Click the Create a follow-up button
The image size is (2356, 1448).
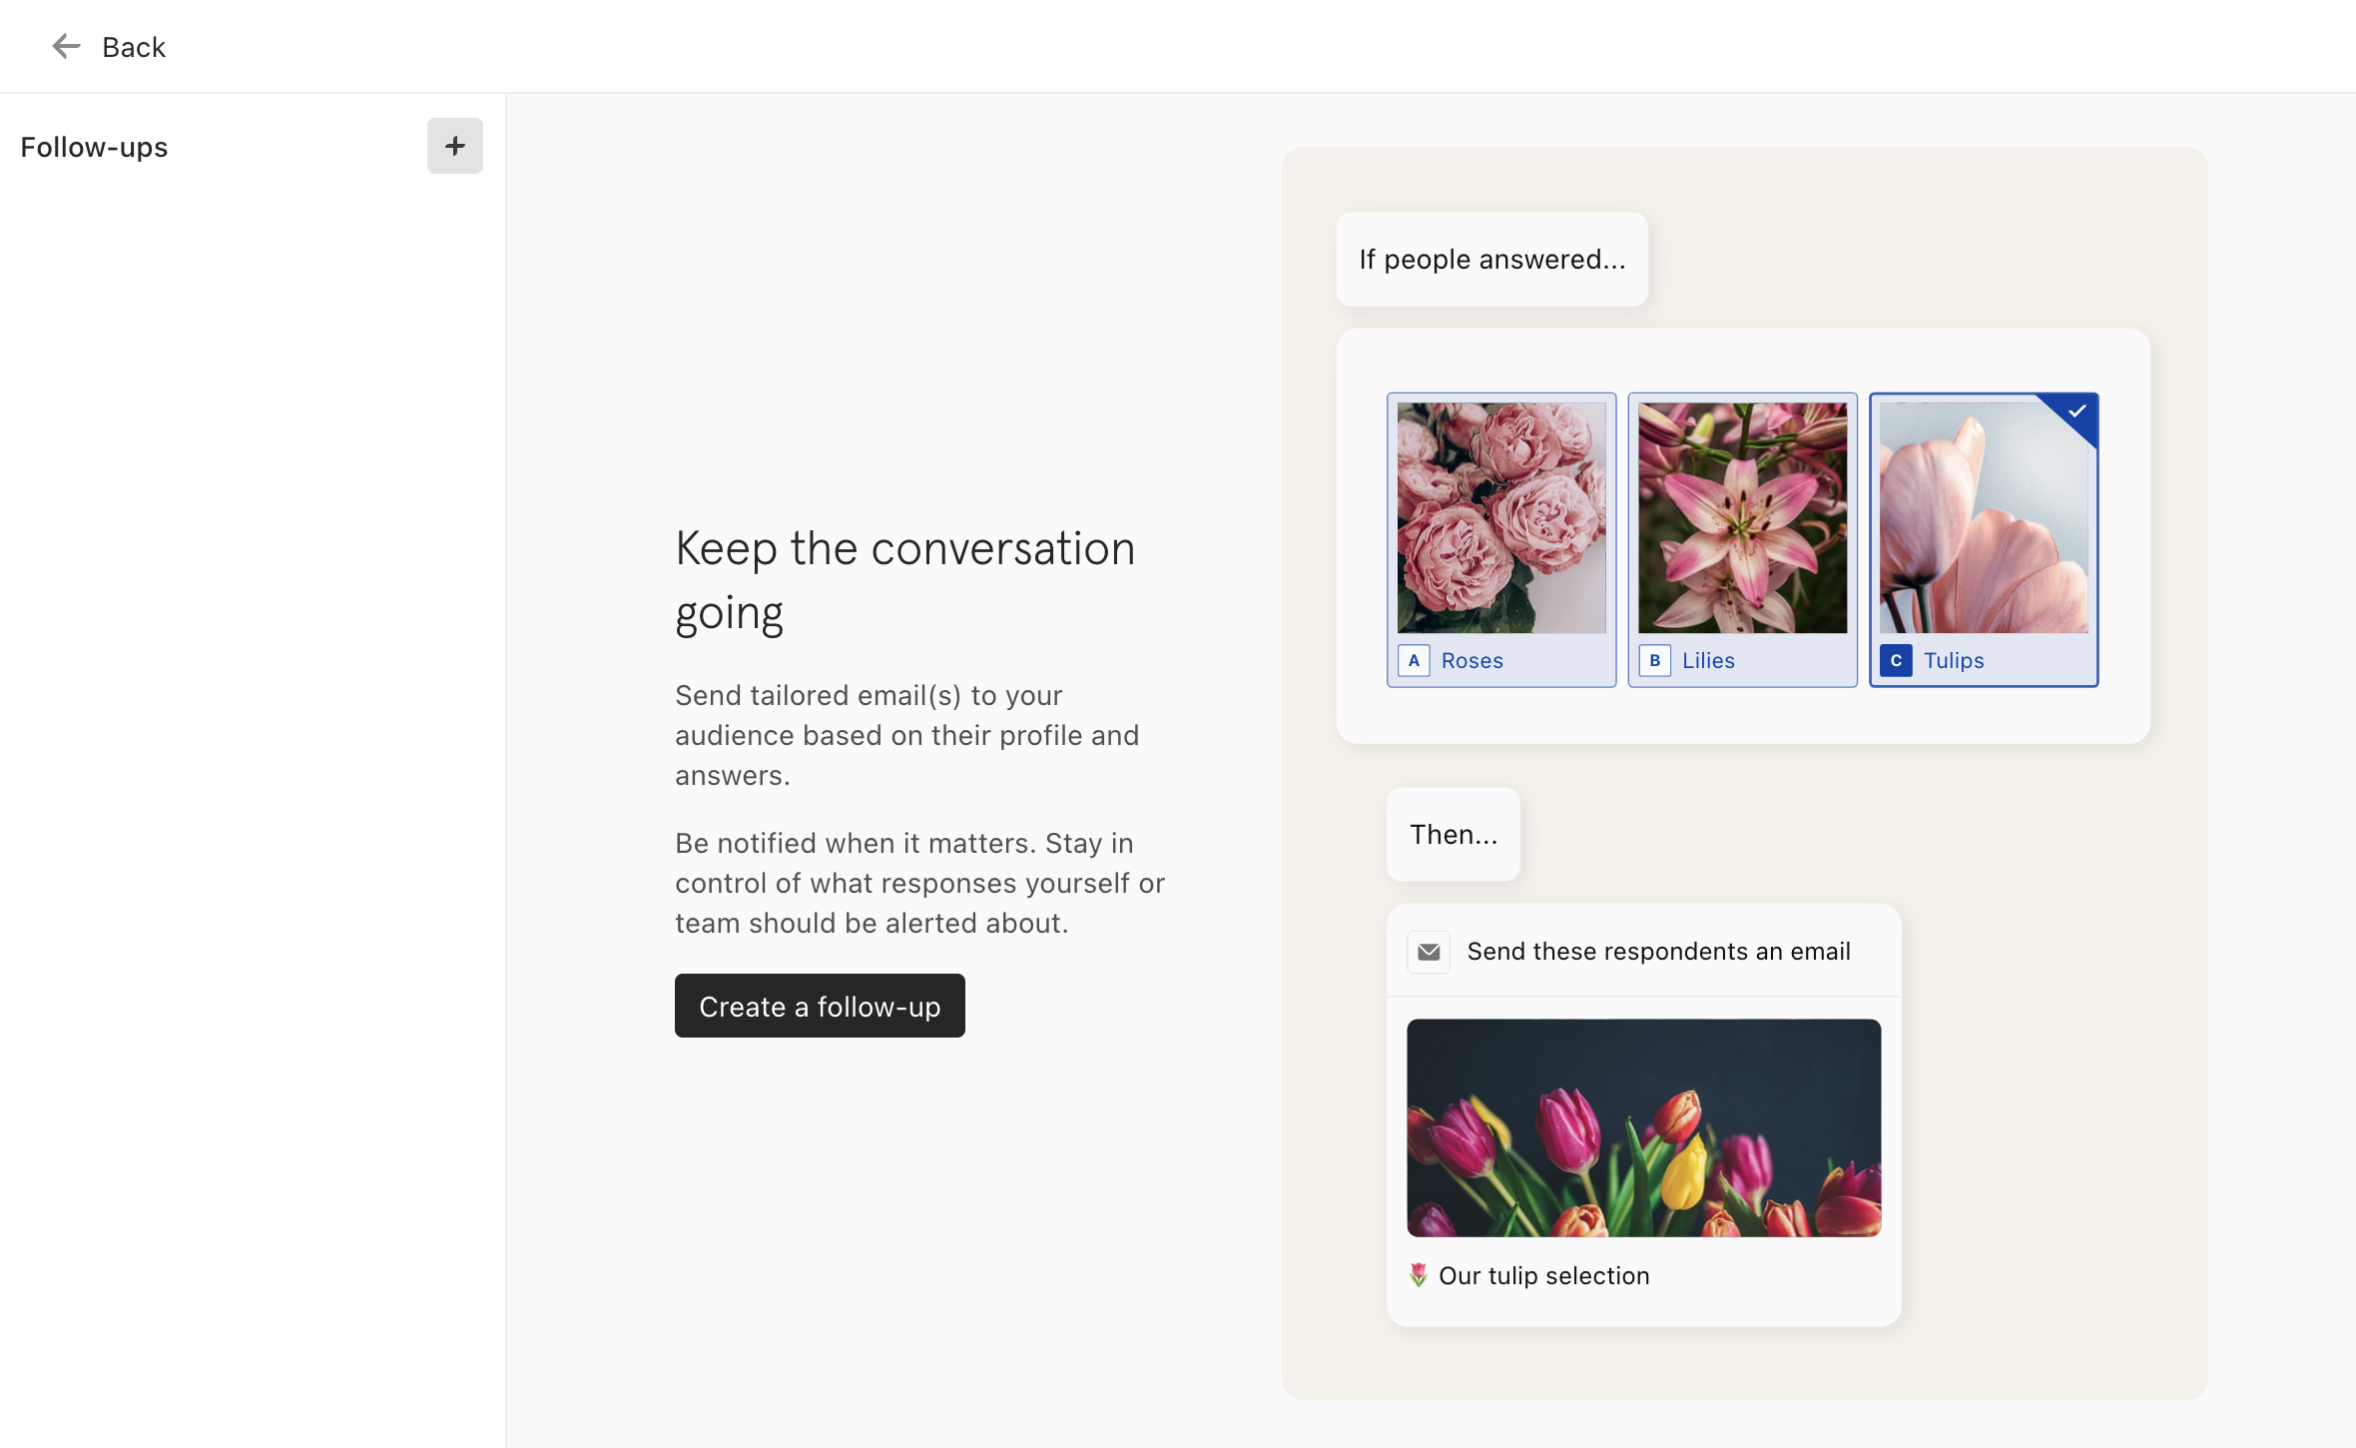pos(820,1006)
